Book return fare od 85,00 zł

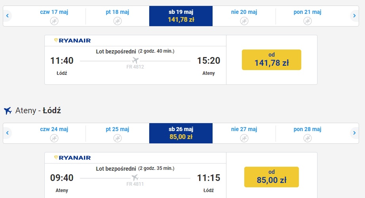pos(272,177)
